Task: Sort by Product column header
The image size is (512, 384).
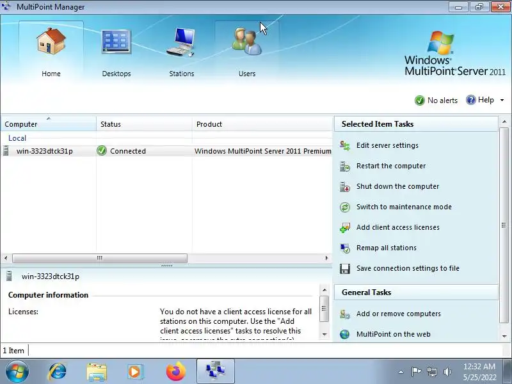Action: [262, 124]
